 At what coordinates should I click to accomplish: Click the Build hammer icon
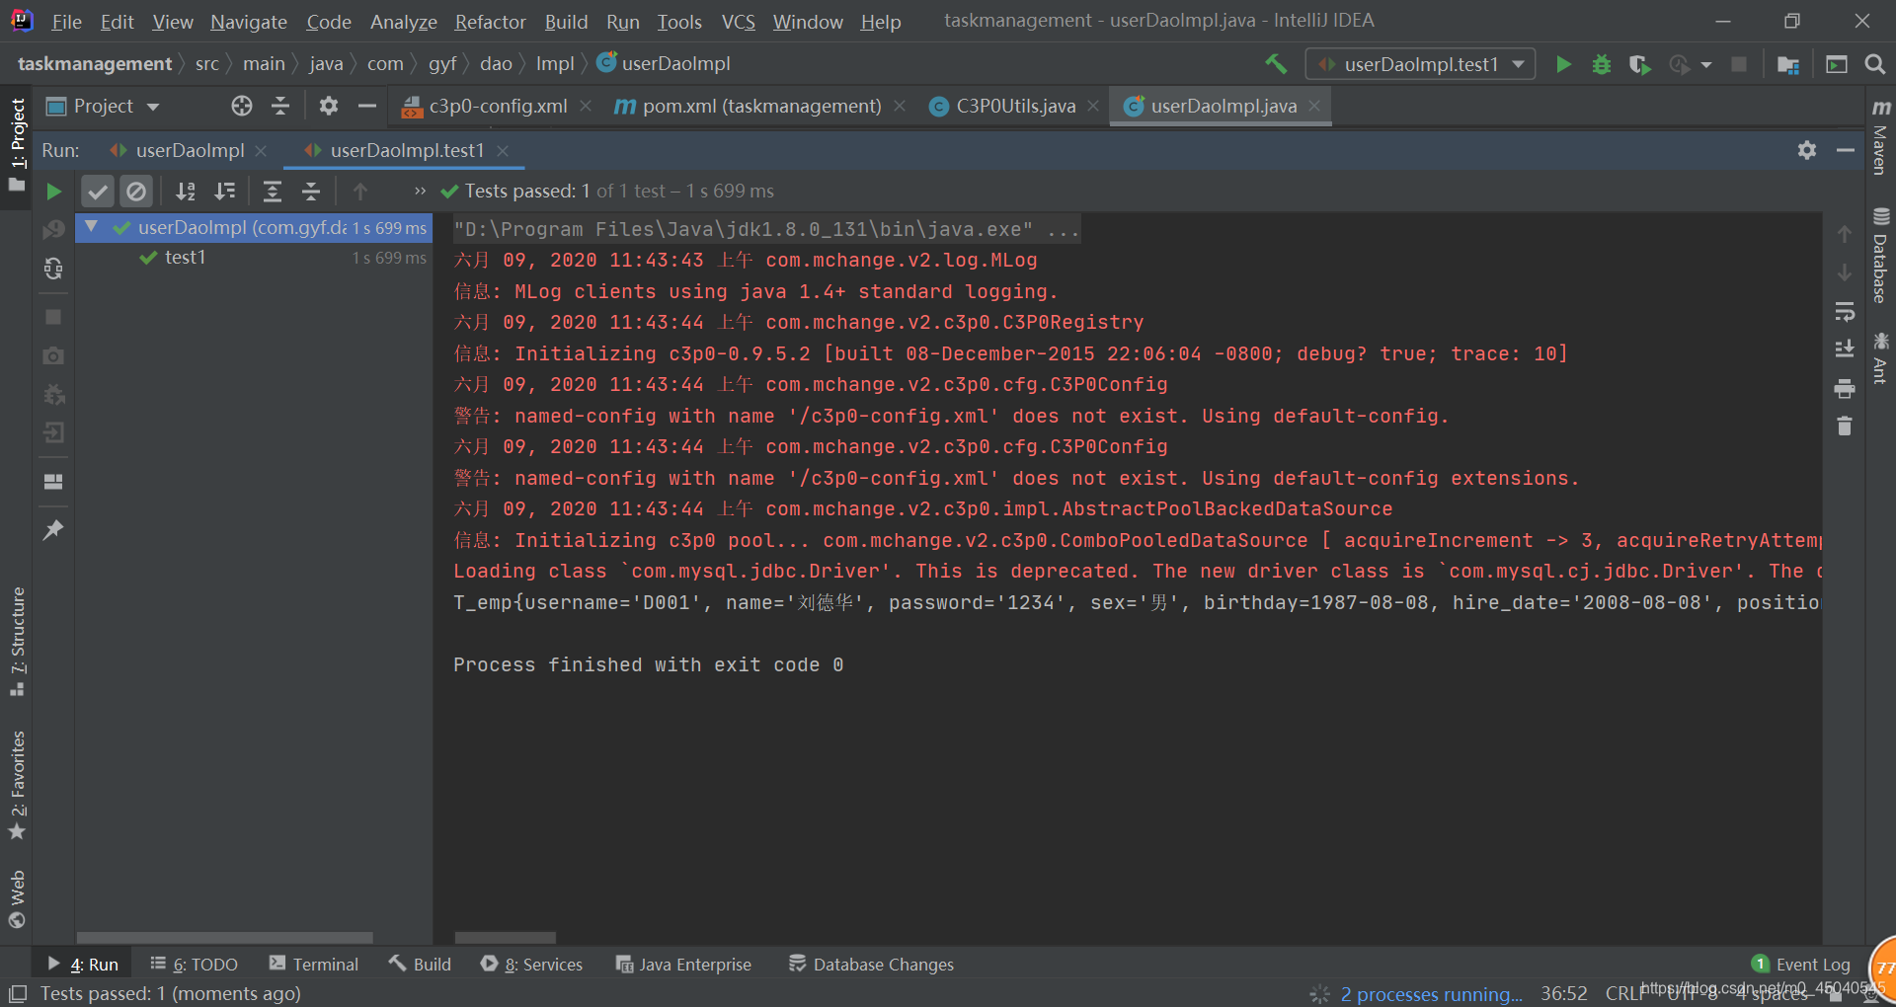pyautogui.click(x=1276, y=63)
